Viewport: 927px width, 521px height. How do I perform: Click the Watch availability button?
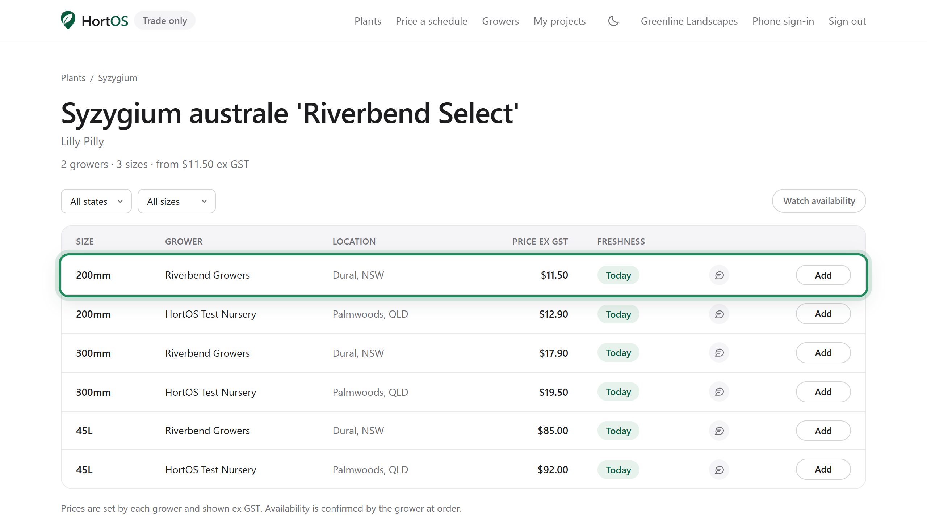click(x=819, y=201)
